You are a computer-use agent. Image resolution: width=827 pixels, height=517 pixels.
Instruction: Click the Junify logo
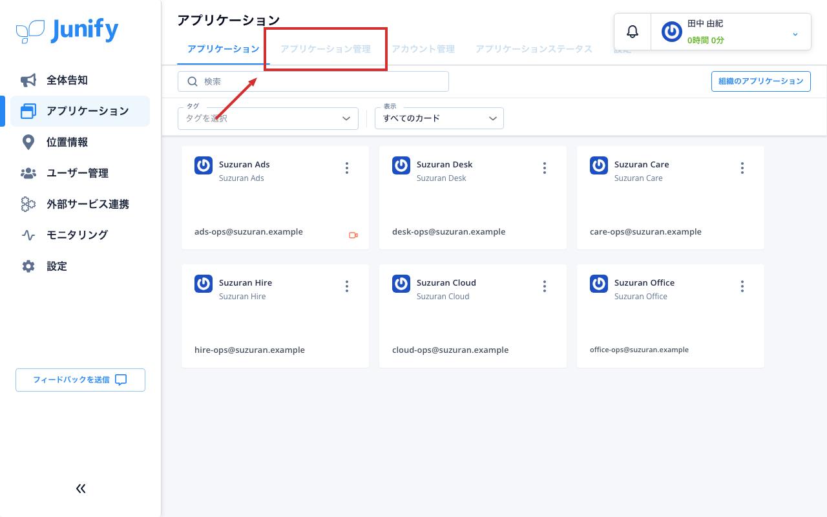[x=67, y=30]
